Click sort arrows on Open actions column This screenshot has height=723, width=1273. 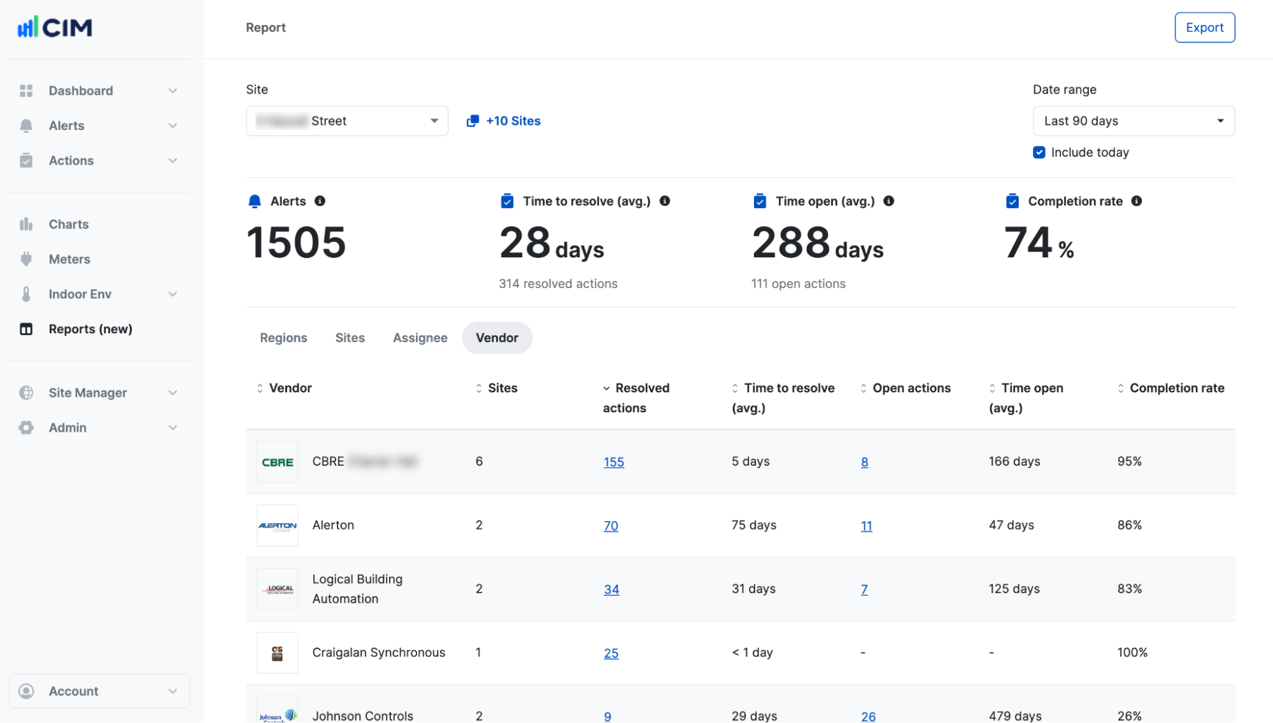point(864,389)
